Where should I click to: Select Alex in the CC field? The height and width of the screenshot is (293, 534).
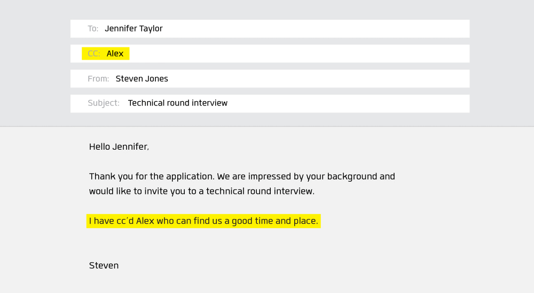(115, 54)
